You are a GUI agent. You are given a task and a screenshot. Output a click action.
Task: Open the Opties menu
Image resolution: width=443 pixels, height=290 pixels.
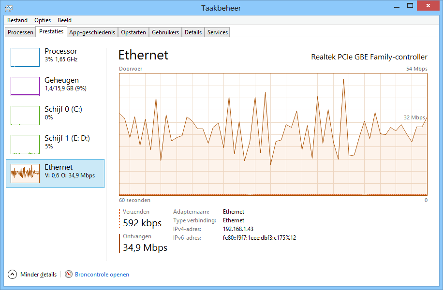click(43, 20)
